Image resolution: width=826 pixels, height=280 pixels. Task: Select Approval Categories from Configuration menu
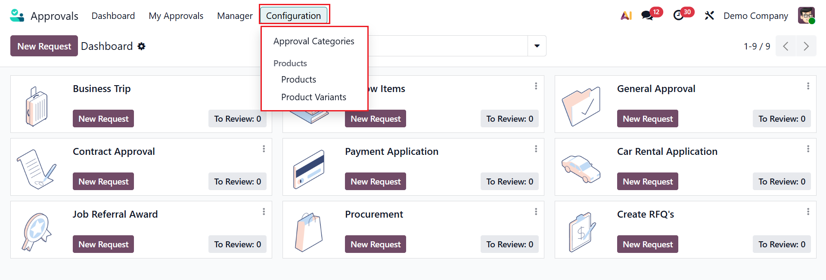click(314, 41)
